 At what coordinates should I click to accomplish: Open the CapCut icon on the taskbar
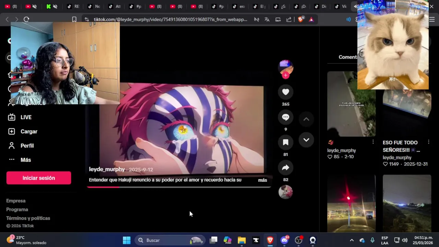click(256, 240)
